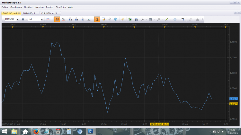The width and height of the screenshot is (241, 135).
Task: Click the eraser tool icon
Action: coord(190,19)
